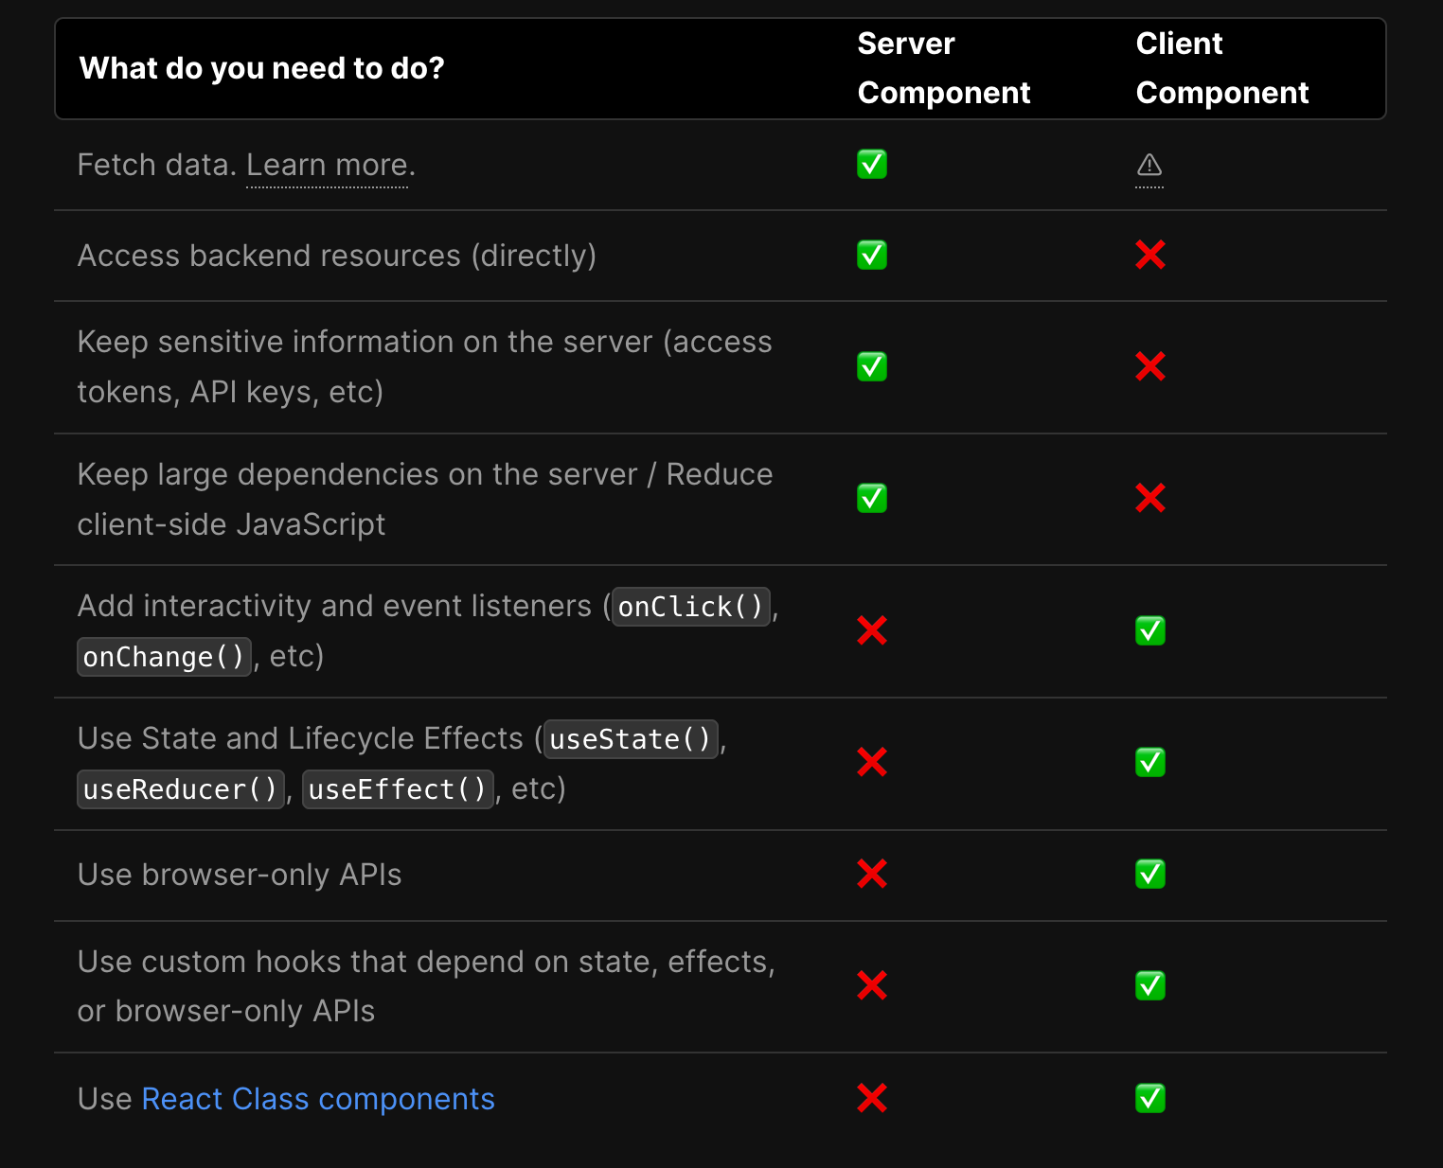This screenshot has height=1168, width=1443.
Task: Click the useEffect() code label
Action: (x=398, y=789)
